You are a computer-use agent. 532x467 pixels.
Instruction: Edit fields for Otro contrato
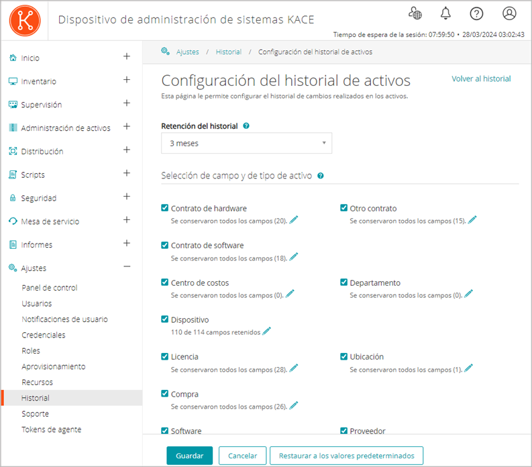pos(472,219)
